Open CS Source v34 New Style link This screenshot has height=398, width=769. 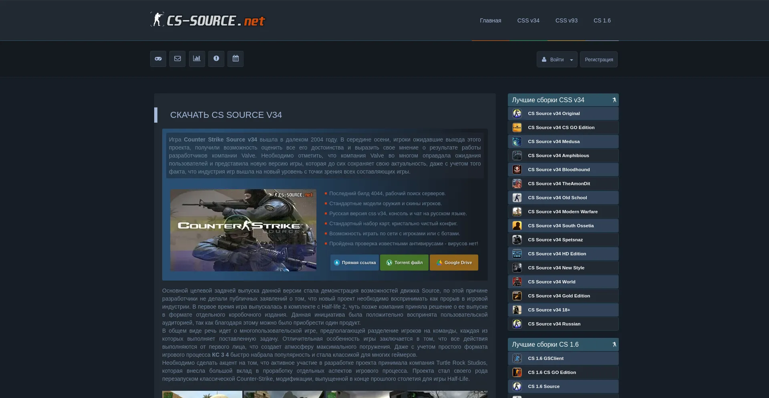click(x=556, y=268)
